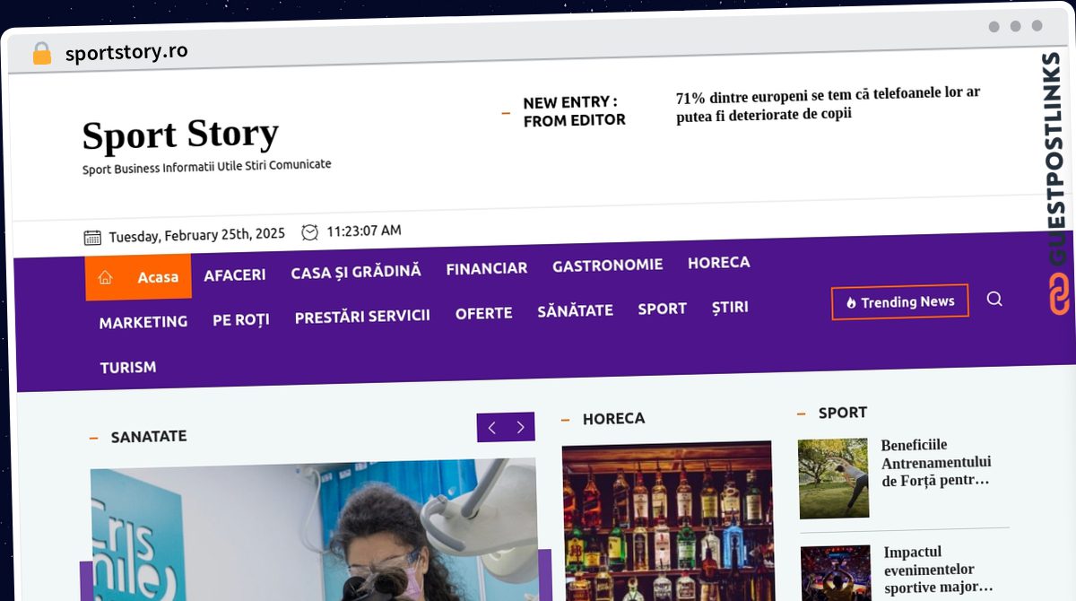Click the padlock icon in address bar
Screen dimensions: 1076x601
[x=41, y=54]
